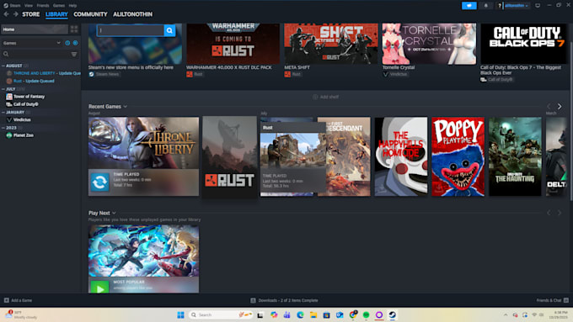Click the search magnifier button in store popup
This screenshot has width=573, height=322.
pyautogui.click(x=169, y=30)
